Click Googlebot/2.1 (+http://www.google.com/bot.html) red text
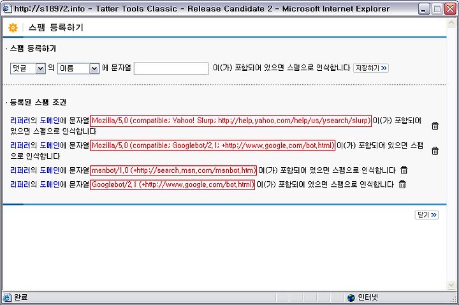The width and height of the screenshot is (459, 305). pos(172,184)
